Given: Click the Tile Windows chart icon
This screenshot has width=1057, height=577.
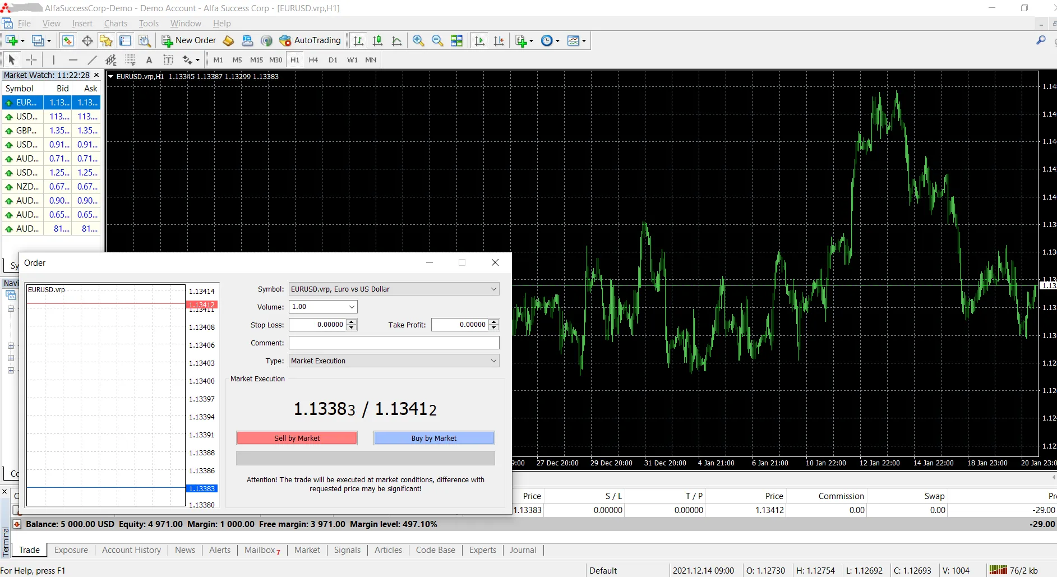Looking at the screenshot, I should [457, 40].
